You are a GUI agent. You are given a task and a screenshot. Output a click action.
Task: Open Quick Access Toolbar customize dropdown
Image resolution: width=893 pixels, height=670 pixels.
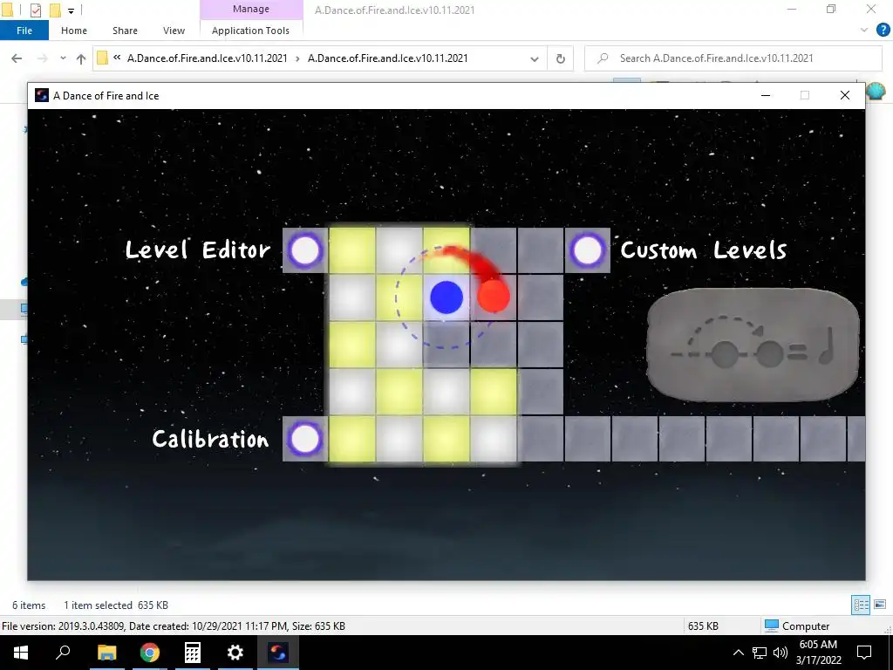[x=71, y=10]
